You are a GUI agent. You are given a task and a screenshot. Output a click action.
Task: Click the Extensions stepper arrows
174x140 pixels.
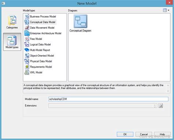tap(155, 106)
